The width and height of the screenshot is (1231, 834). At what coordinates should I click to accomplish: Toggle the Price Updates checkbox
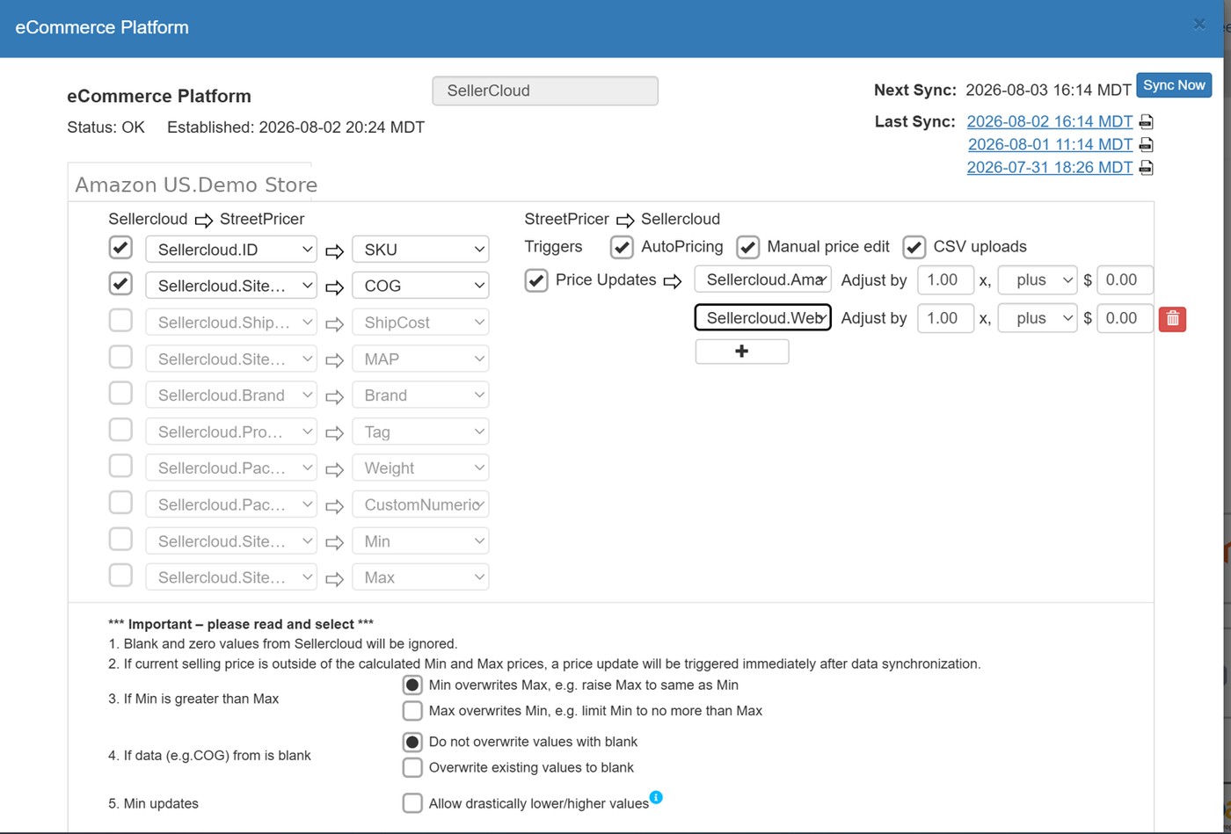click(536, 280)
